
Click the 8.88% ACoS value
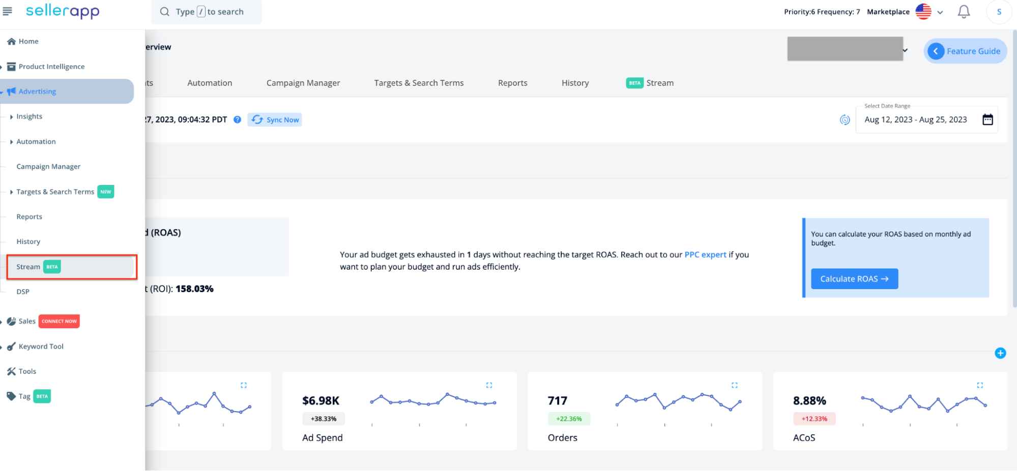[x=809, y=400]
